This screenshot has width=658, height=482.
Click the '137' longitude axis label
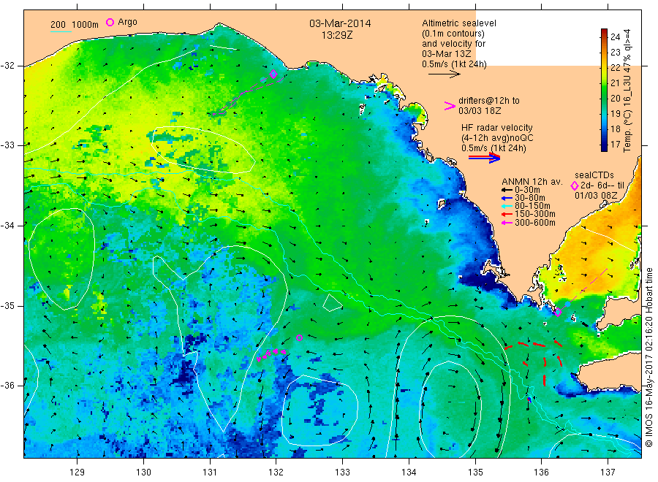point(608,473)
